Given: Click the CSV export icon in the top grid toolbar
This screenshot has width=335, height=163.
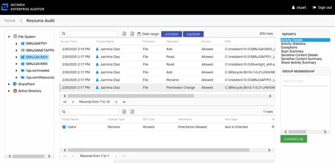Looking at the screenshot, I should (x=124, y=34).
